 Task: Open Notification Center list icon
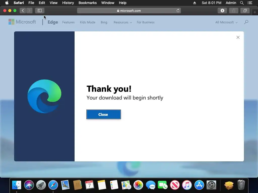click(250, 3)
